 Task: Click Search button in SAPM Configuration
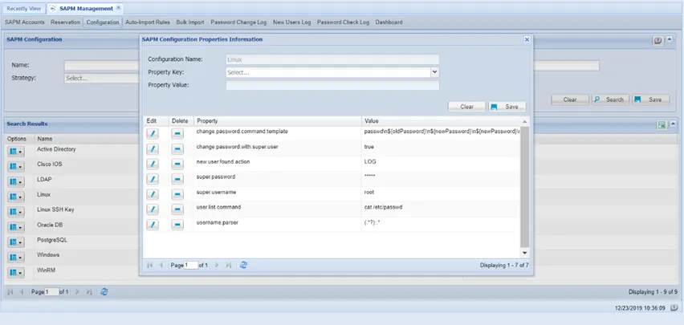(x=610, y=100)
